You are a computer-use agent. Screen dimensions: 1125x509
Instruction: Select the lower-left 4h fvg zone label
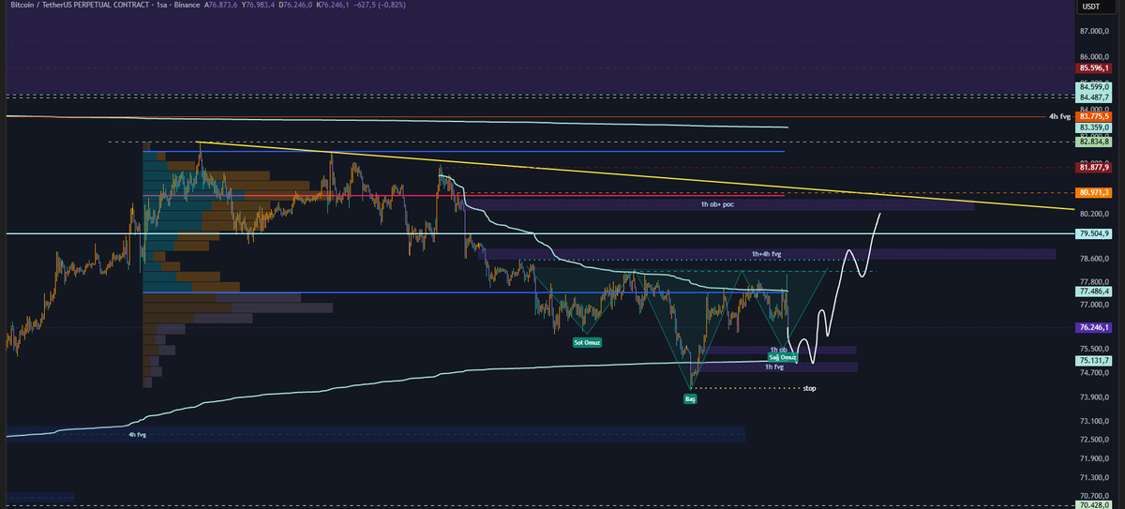click(x=138, y=434)
